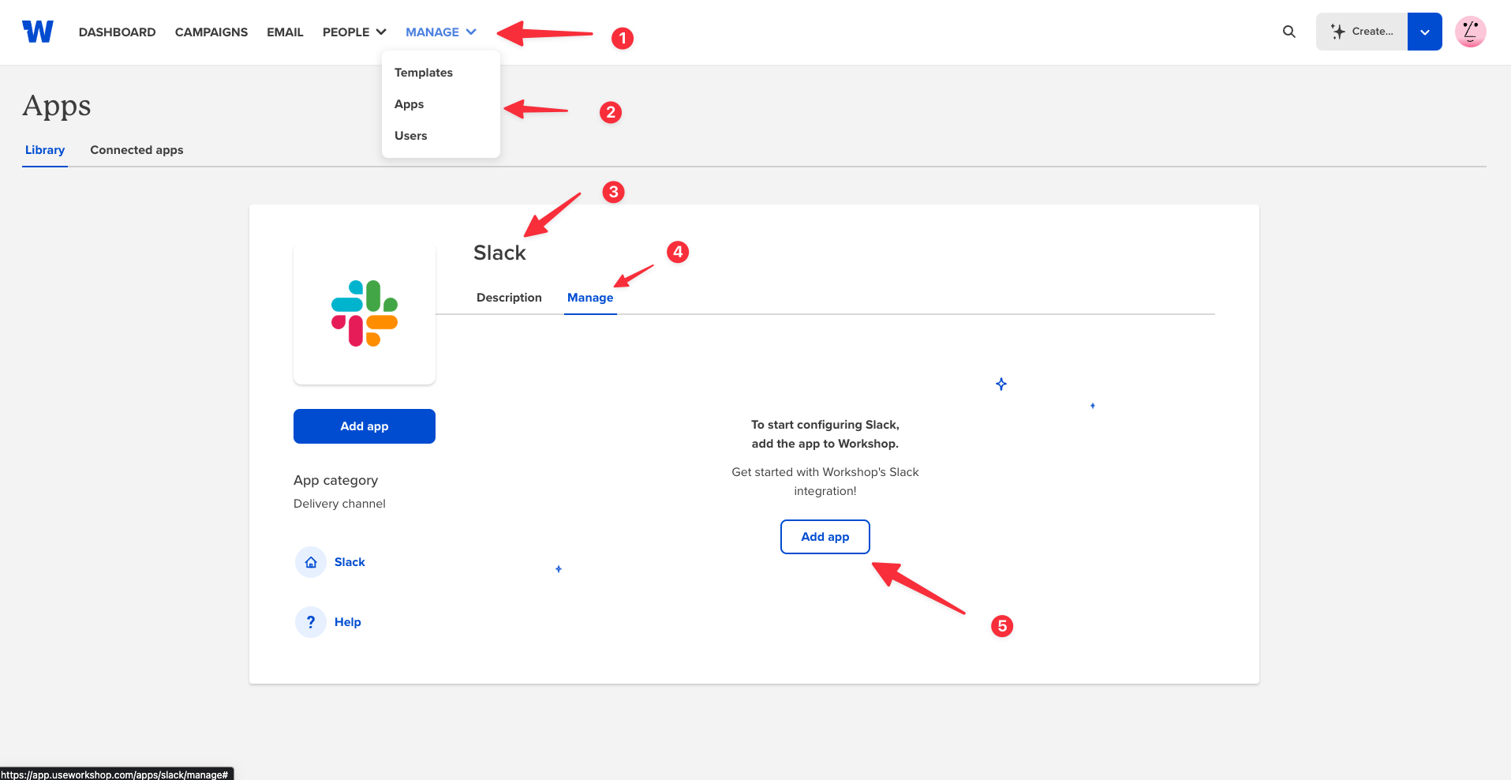Open the Slack Manage tab
The height and width of the screenshot is (780, 1511).
coord(590,298)
